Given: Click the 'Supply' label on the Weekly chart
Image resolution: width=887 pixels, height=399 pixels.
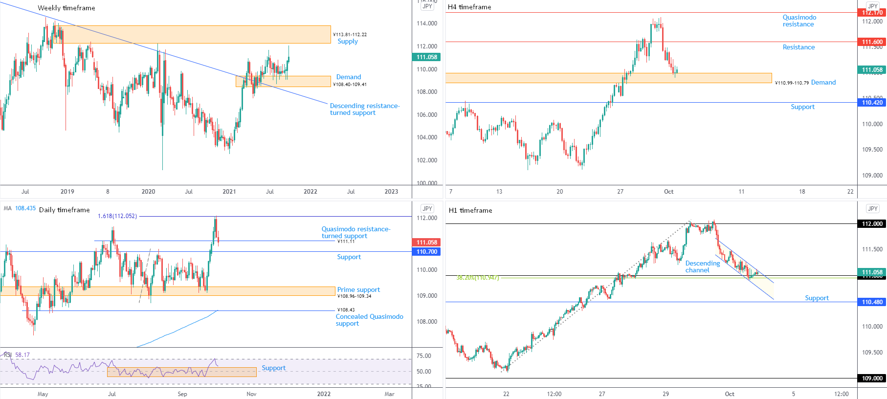Looking at the screenshot, I should click(x=348, y=41).
